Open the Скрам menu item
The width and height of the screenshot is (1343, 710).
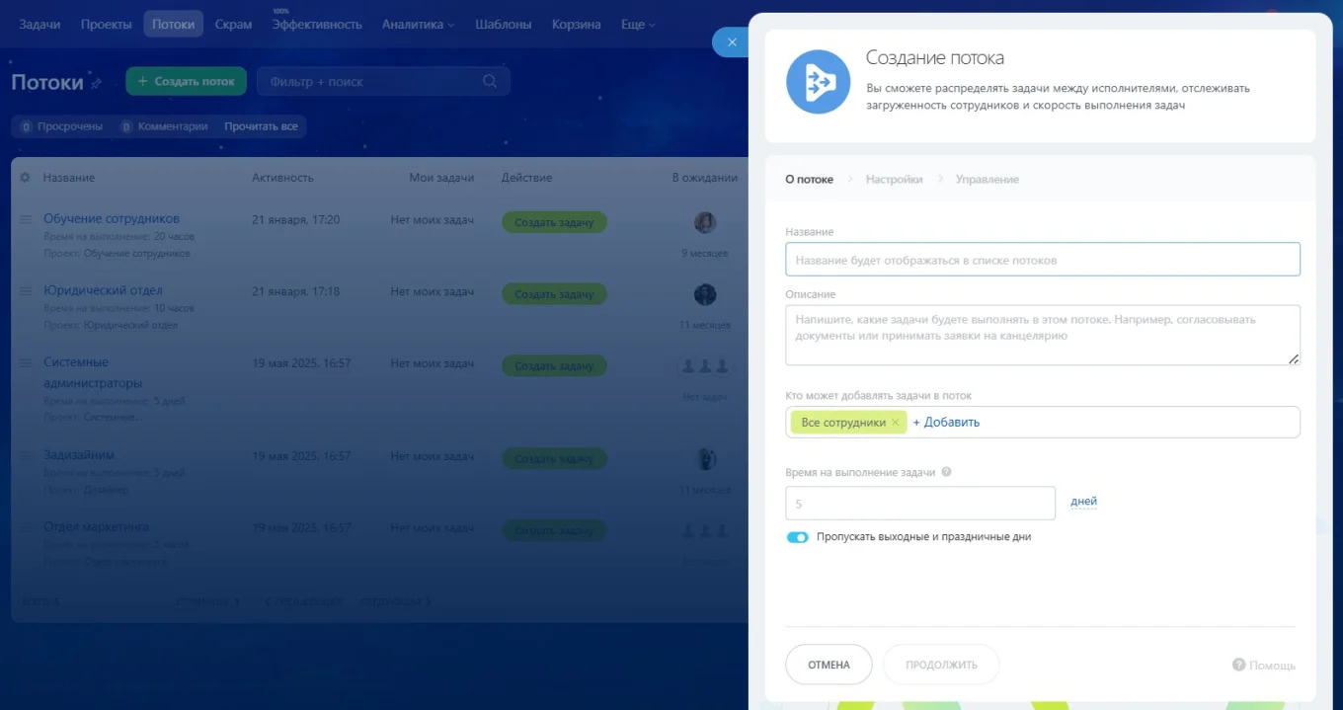click(233, 25)
